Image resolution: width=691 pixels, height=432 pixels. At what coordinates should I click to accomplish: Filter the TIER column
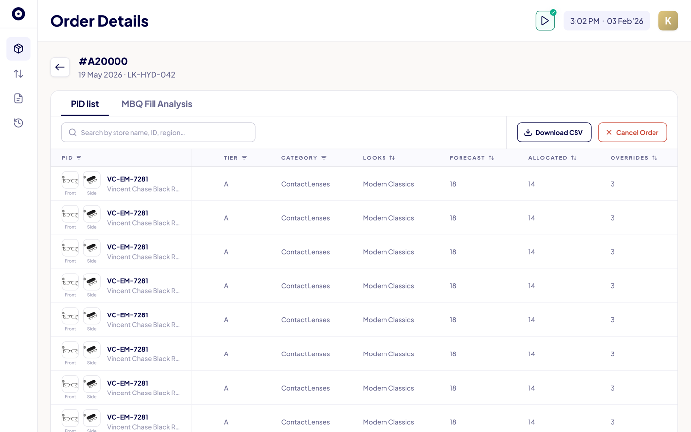tap(244, 158)
